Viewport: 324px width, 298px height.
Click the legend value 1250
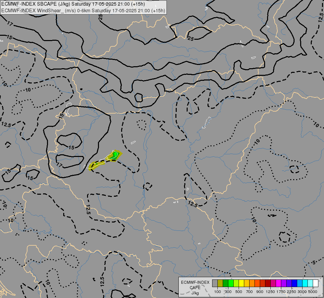(270, 292)
